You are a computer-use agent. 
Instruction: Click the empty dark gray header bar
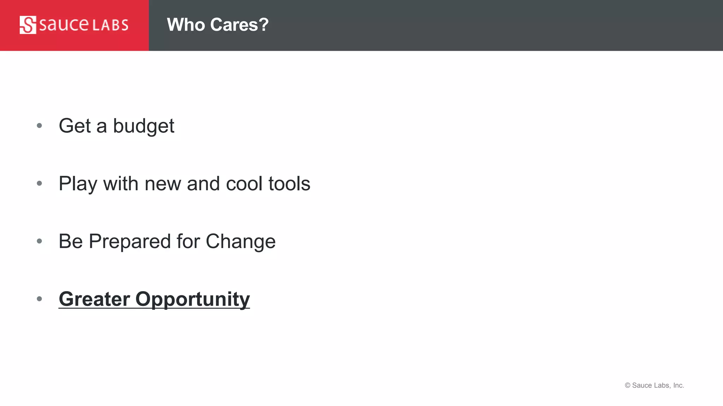[494, 25]
